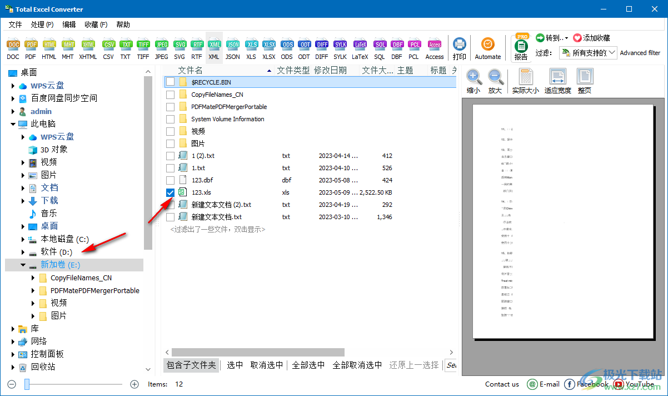Check the 123.dbf file box
The width and height of the screenshot is (668, 396).
point(170,180)
